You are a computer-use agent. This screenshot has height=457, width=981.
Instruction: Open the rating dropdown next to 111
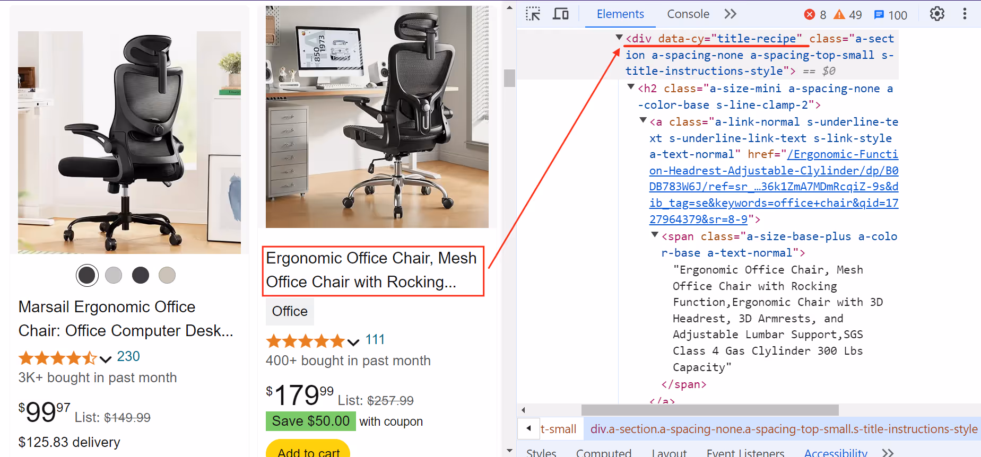pyautogui.click(x=353, y=342)
